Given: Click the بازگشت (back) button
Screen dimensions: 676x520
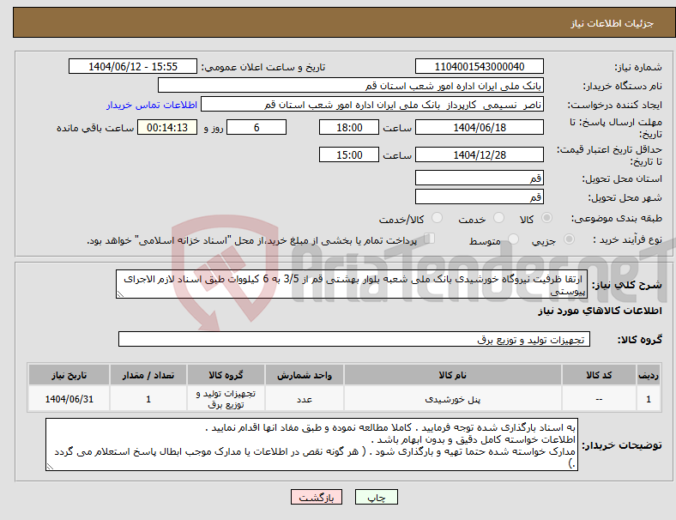Looking at the screenshot, I should [x=317, y=497].
